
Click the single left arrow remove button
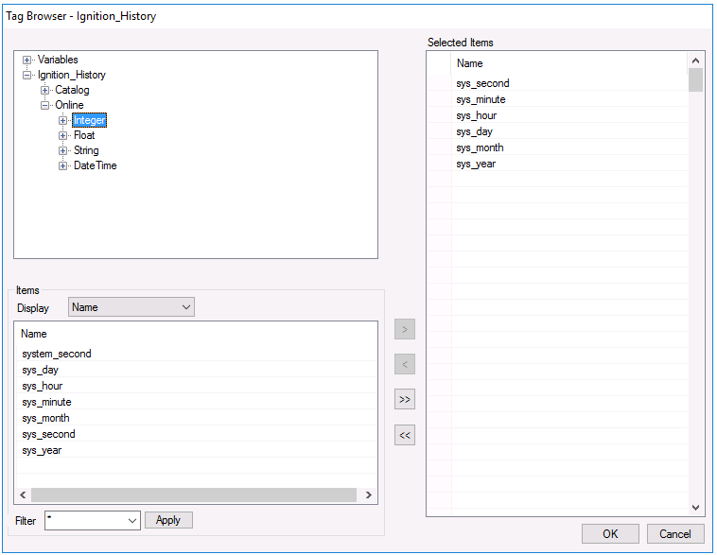coord(405,364)
